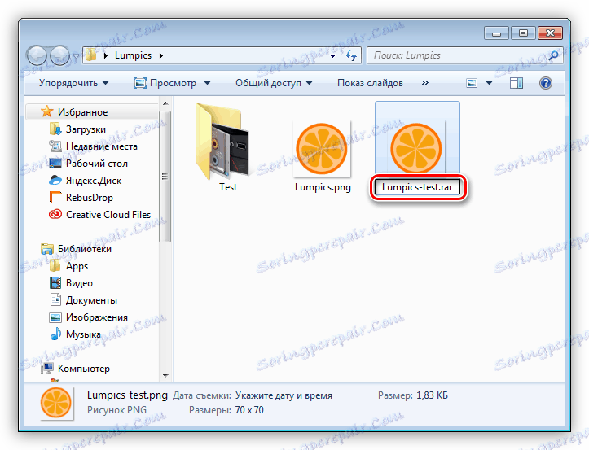Screen dimensions: 589x450
Task: Expand the Просмотр dropdown arrow
Action: (208, 83)
